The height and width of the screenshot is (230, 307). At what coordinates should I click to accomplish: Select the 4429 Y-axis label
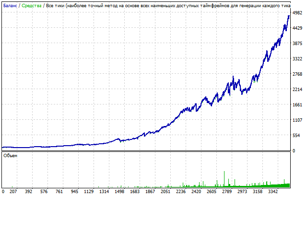[x=297, y=28]
